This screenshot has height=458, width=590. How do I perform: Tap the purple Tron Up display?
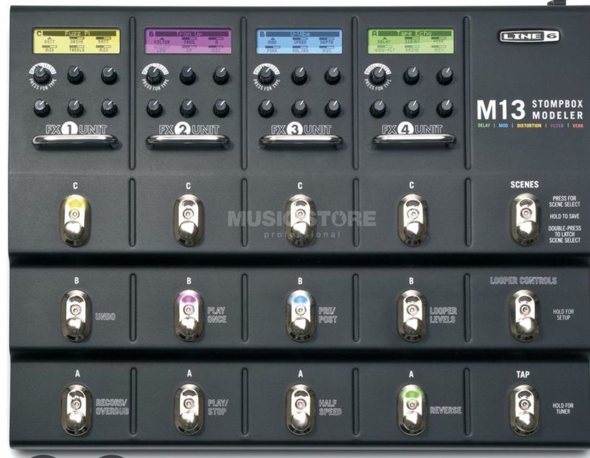click(x=188, y=41)
